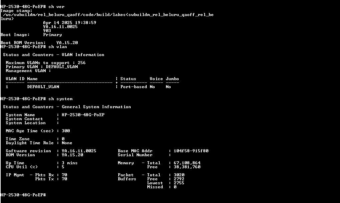Click the Time Zone value '0'

coord(63,139)
